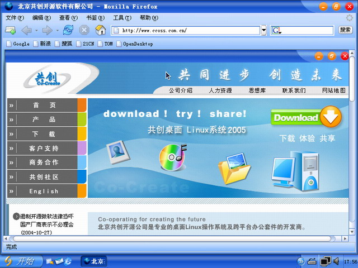Open back history dropdown arrow
The height and width of the screenshot is (268, 358).
pos(36,30)
